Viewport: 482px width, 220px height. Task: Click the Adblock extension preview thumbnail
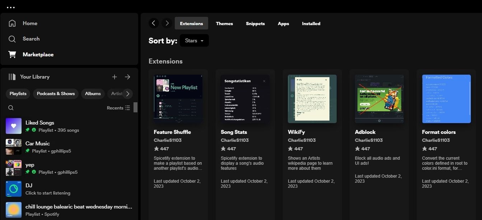tap(379, 98)
